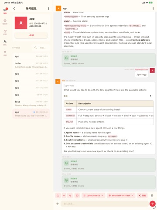The height and width of the screenshot is (210, 157).
Task: Click the /grix-egg sent message bubble
Action: point(142,75)
